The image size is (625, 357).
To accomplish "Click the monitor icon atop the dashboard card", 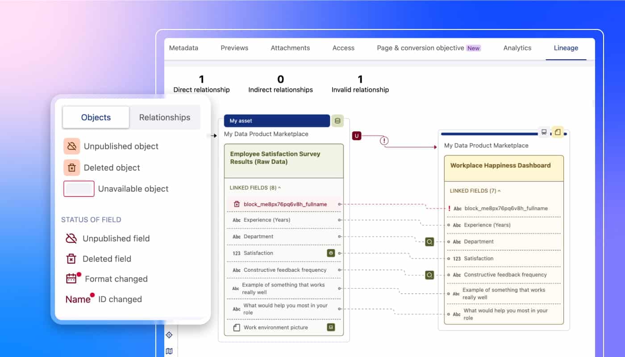I will [x=544, y=132].
